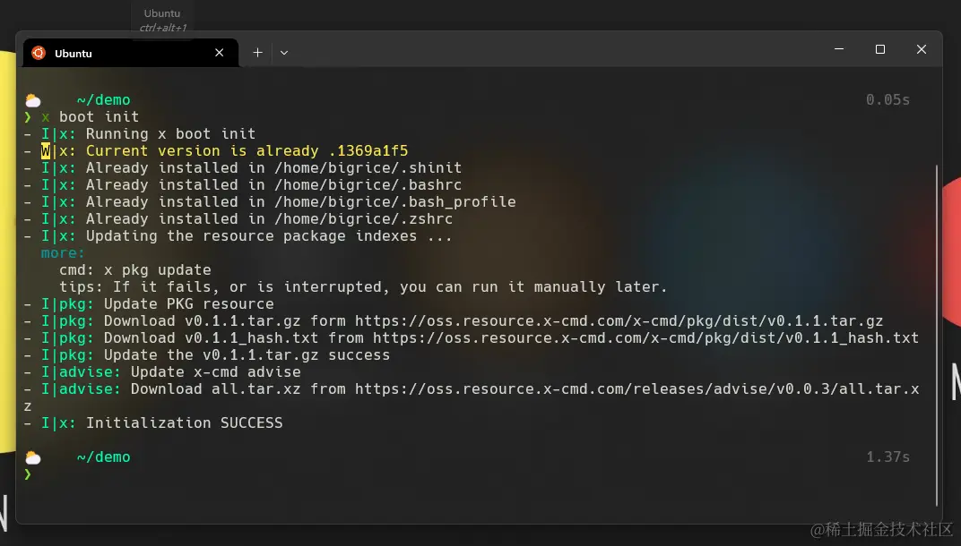Select the Ubuntu tab title
This screenshot has width=961, height=546.
(x=74, y=54)
